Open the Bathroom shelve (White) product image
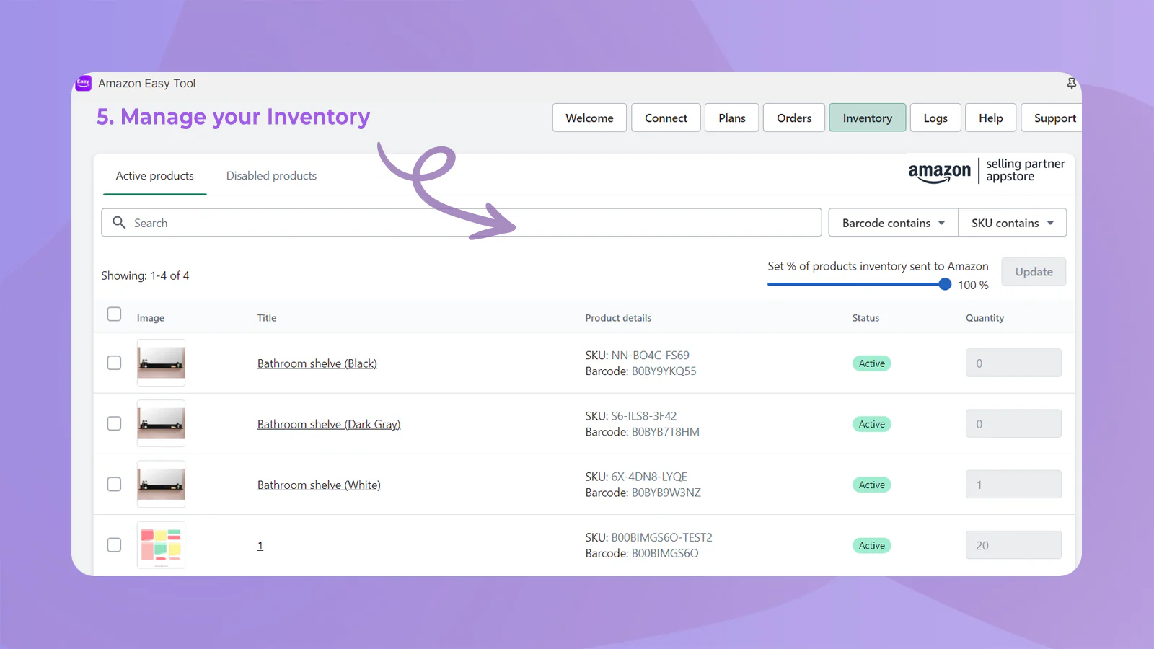The height and width of the screenshot is (649, 1154). (161, 484)
